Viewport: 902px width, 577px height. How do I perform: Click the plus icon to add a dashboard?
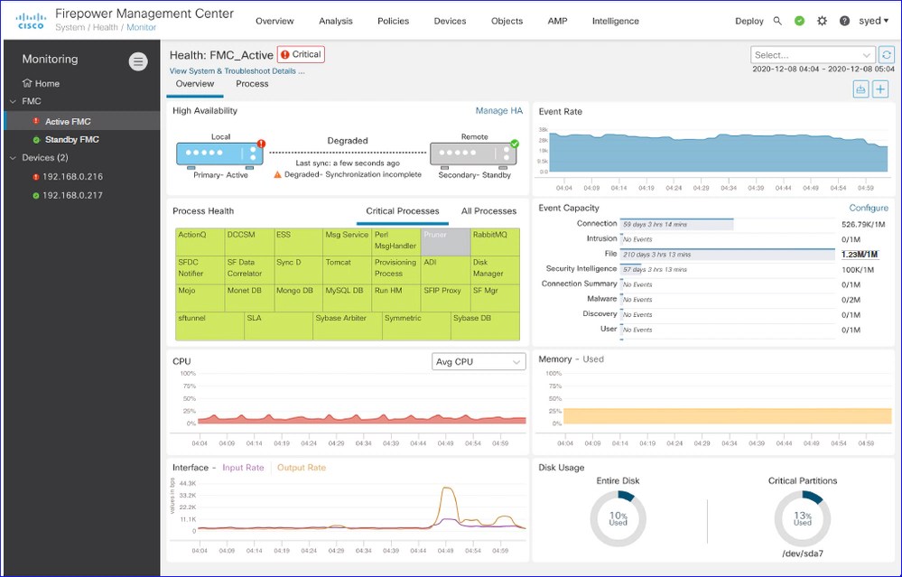pos(881,89)
